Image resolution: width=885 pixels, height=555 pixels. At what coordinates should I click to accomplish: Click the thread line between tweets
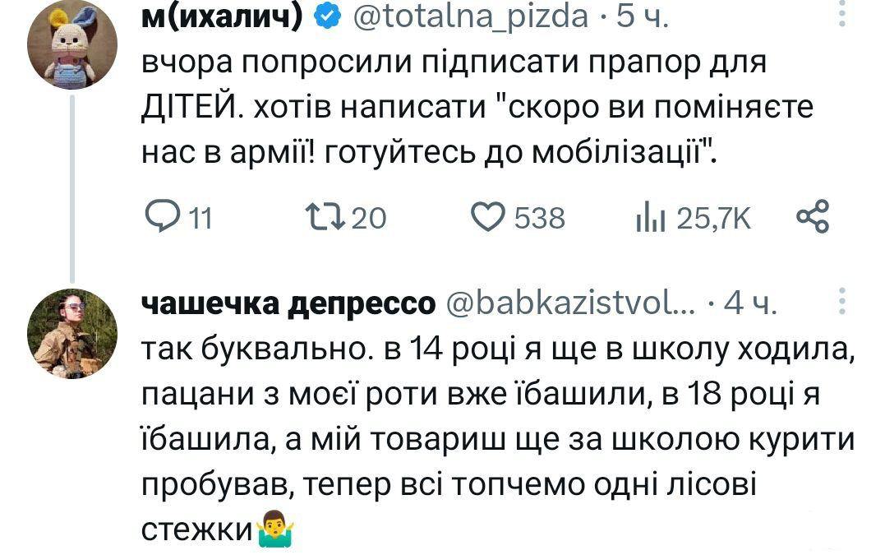(x=71, y=189)
